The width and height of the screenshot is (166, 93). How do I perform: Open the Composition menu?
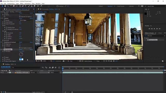(11, 4)
